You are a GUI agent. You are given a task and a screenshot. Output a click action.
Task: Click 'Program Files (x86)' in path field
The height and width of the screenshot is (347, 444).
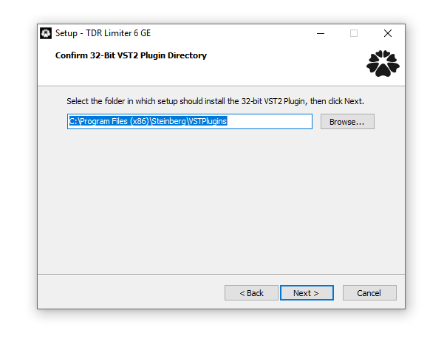point(115,121)
